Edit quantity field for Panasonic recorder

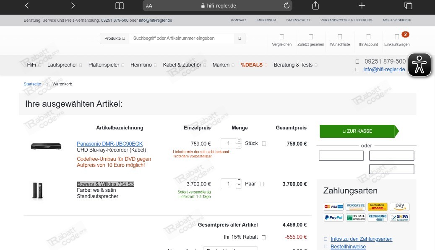coord(228,143)
